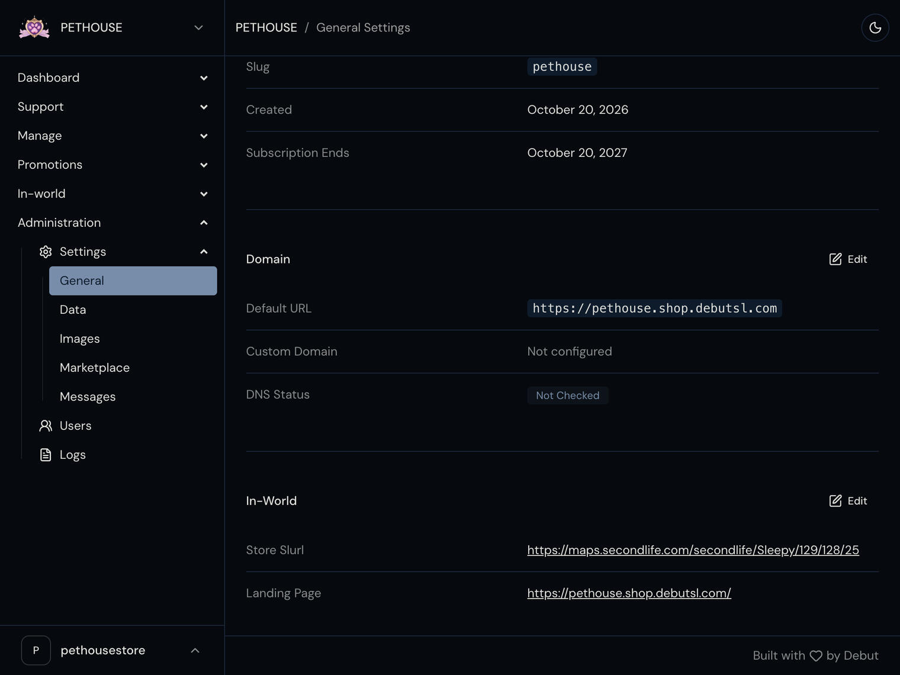Click the pethousestore avatar badge

click(36, 650)
